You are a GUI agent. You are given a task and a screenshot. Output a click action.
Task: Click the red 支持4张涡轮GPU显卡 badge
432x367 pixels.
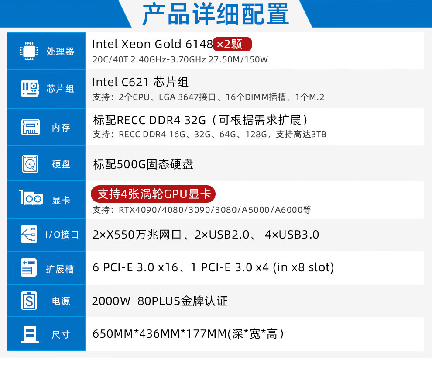pyautogui.click(x=153, y=194)
